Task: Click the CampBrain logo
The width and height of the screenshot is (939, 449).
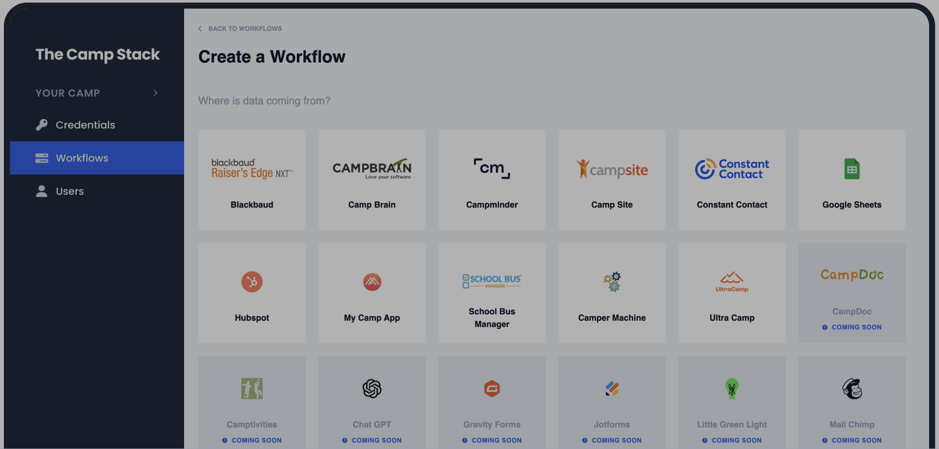Action: coord(372,169)
